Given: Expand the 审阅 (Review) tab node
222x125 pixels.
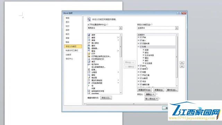Looking at the screenshot, I should pyautogui.click(x=138, y=69).
